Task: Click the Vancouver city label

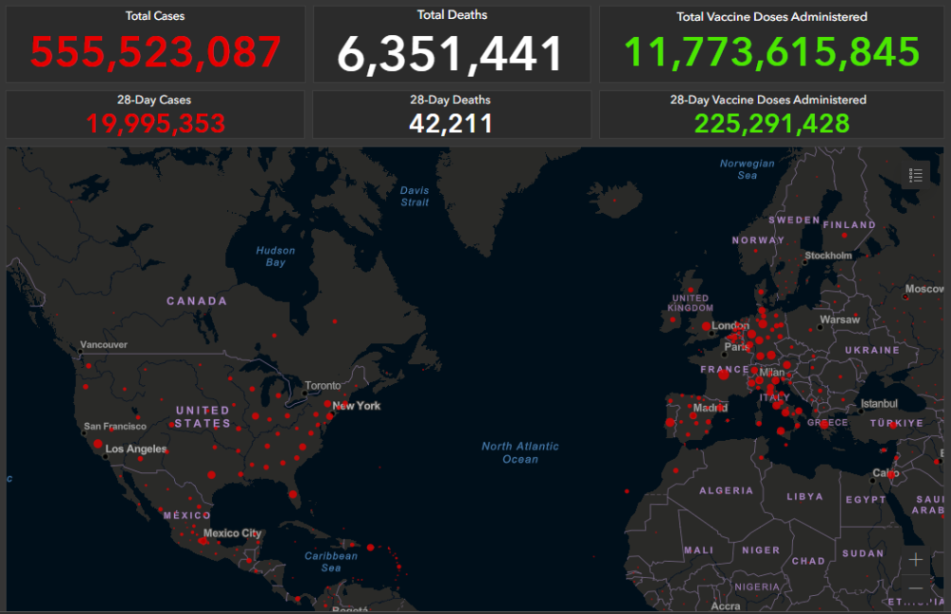Action: pyautogui.click(x=104, y=344)
